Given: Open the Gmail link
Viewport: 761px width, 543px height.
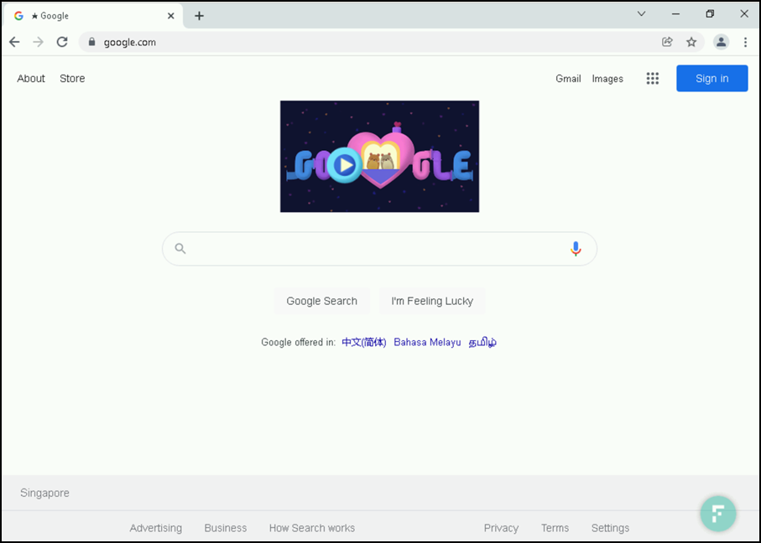Looking at the screenshot, I should click(568, 79).
